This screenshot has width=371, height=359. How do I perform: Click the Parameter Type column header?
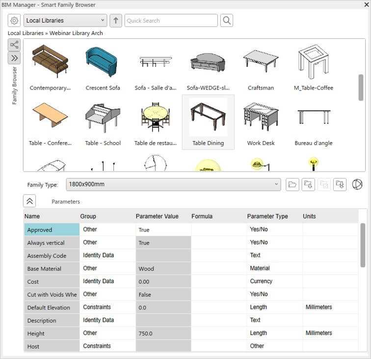(x=274, y=216)
